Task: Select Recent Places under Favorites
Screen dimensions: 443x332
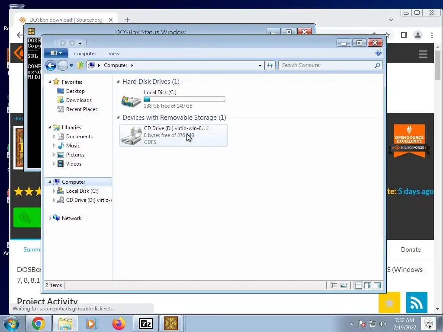Action: click(x=81, y=109)
